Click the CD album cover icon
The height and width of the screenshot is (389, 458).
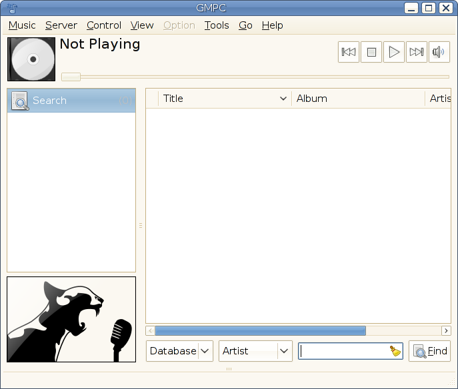pyautogui.click(x=31, y=59)
